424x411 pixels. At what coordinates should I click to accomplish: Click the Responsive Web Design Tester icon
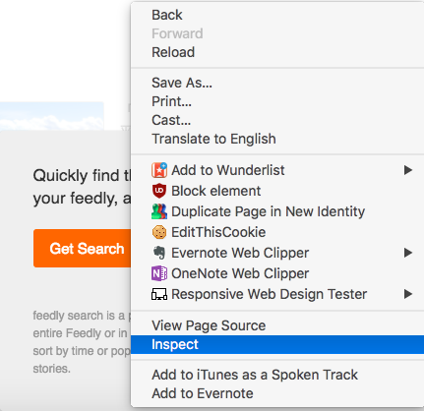pyautogui.click(x=159, y=294)
